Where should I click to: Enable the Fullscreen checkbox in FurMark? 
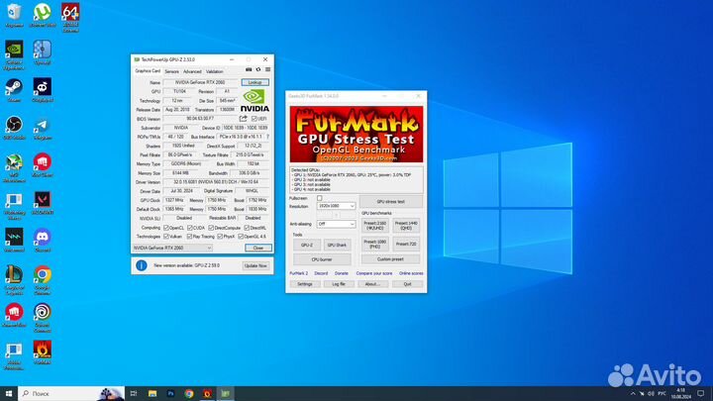[319, 198]
